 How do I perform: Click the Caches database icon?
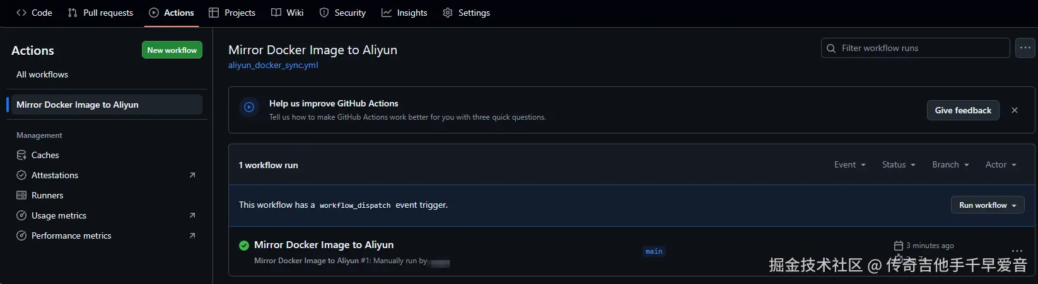tap(21, 155)
